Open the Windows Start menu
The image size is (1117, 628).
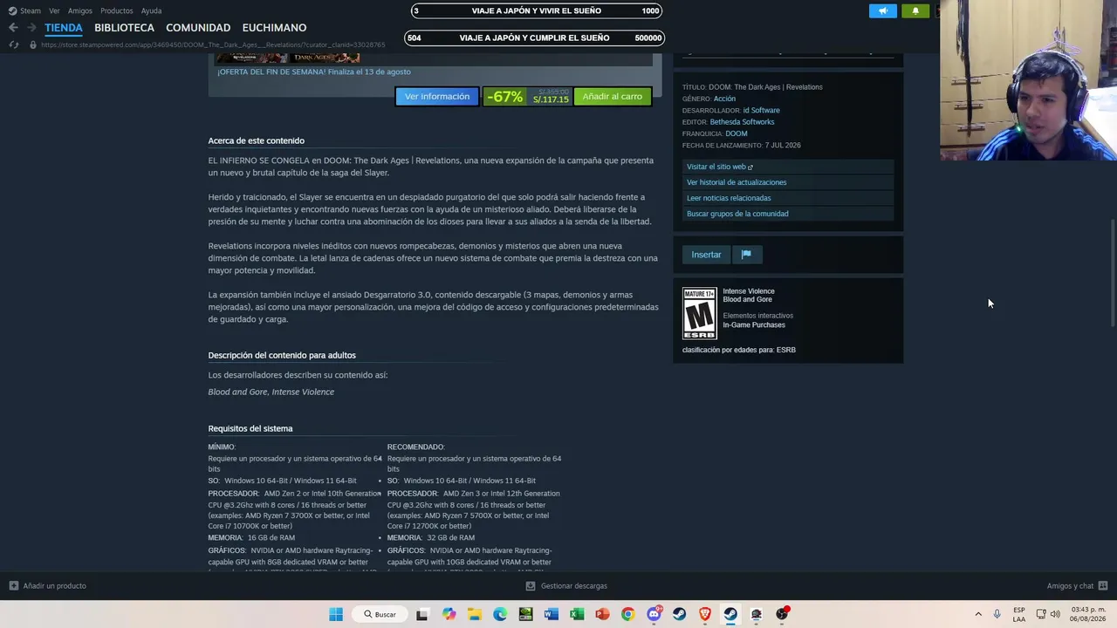336,614
